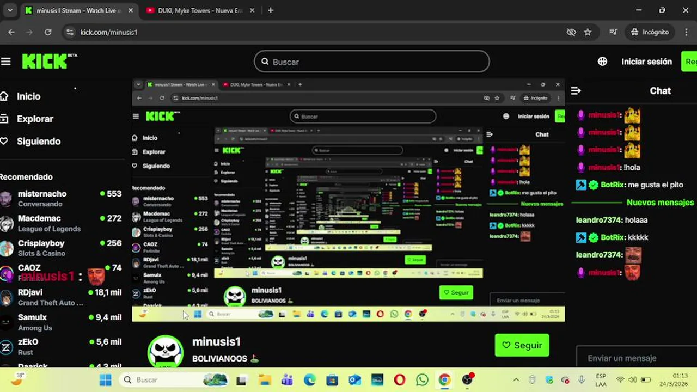Click leandro7374 username on 'holaaa' message

coord(599,220)
